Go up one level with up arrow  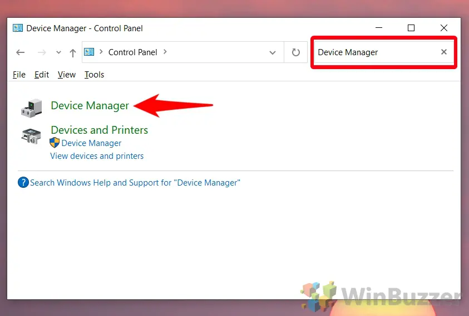click(x=73, y=53)
